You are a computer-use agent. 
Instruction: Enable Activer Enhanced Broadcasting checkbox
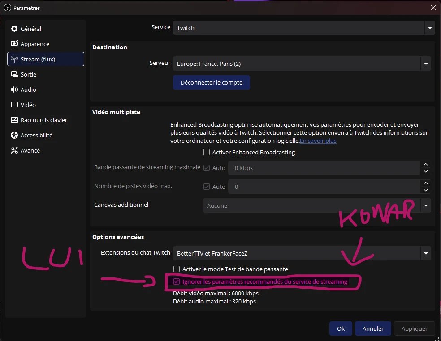[x=207, y=152]
